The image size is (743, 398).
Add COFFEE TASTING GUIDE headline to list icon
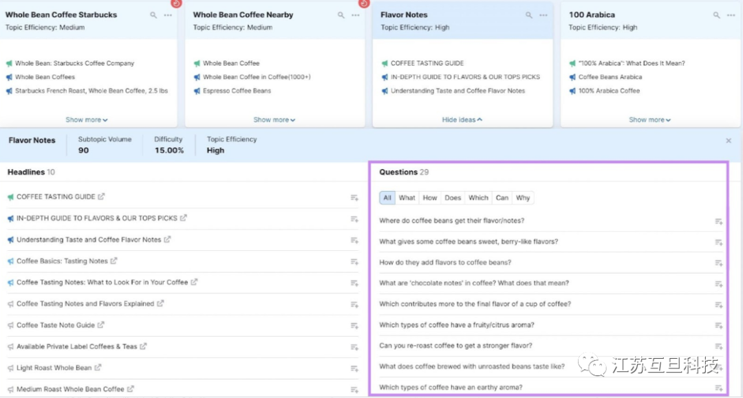pyautogui.click(x=354, y=198)
